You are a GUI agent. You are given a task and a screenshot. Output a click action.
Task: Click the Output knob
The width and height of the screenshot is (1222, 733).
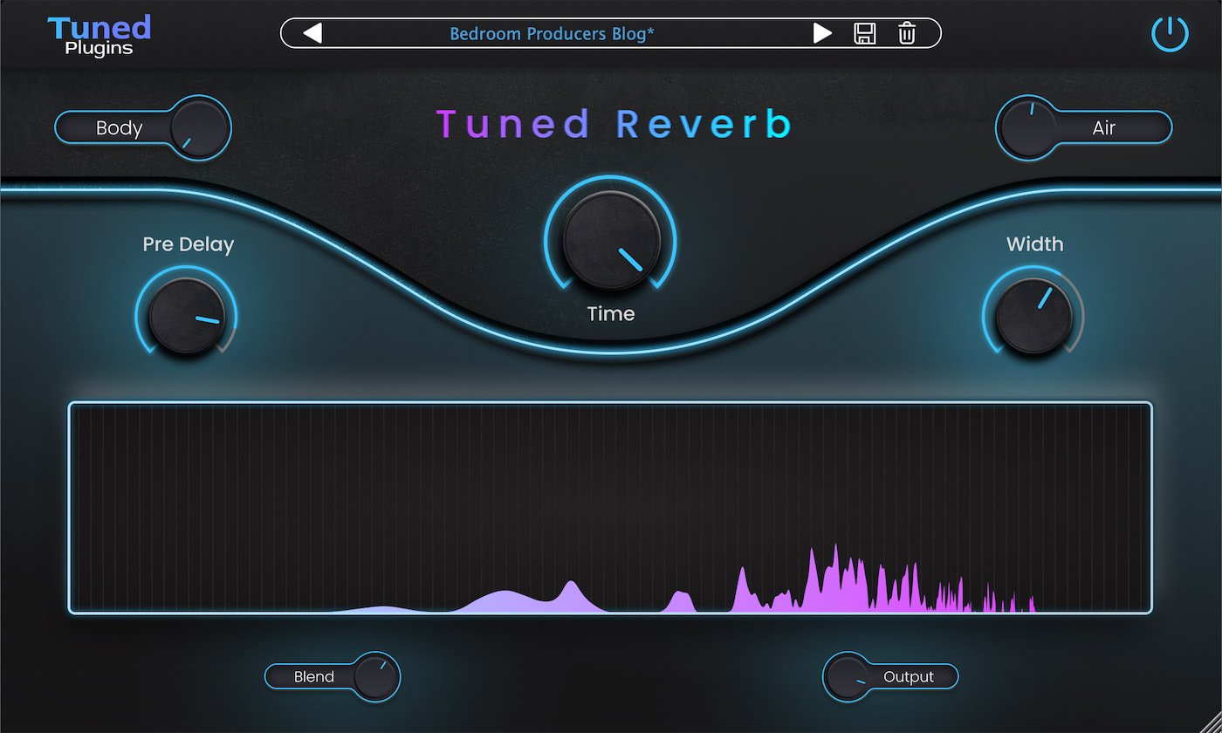point(848,676)
